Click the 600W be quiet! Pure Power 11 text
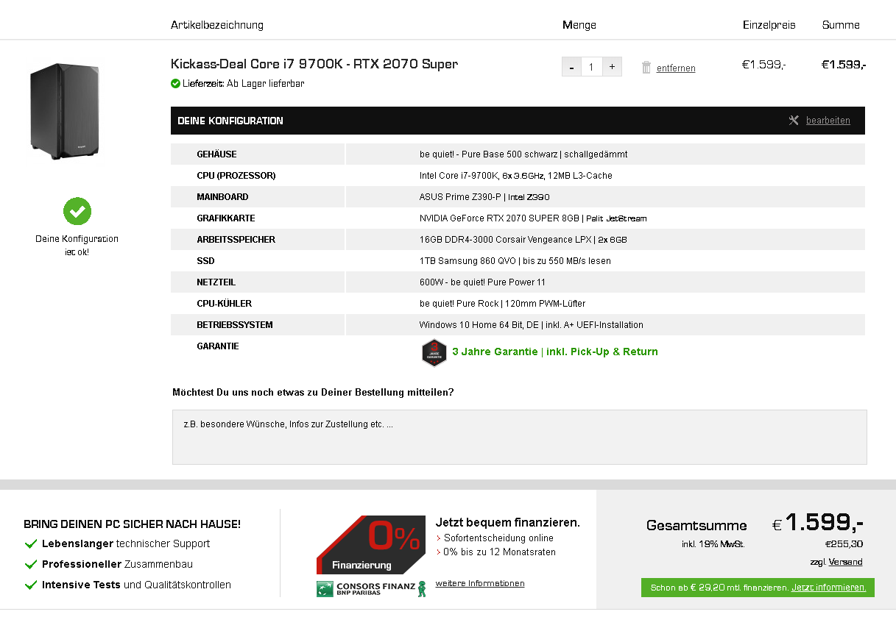 click(482, 282)
